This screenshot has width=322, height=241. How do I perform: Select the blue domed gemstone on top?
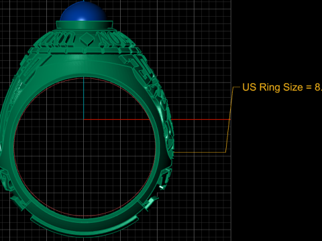tap(83, 11)
